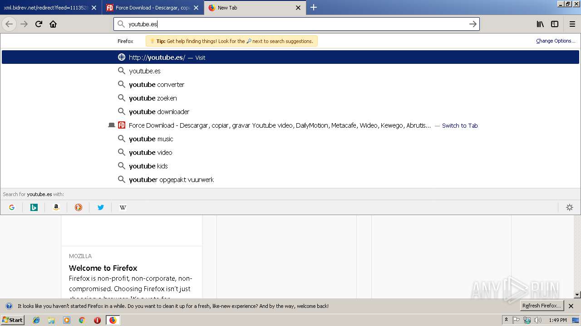Search with Bing engine icon
This screenshot has height=326, width=581.
(x=34, y=207)
